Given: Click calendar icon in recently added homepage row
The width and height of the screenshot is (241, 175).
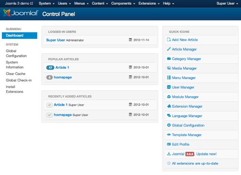Looking at the screenshot, I should 131,114.
